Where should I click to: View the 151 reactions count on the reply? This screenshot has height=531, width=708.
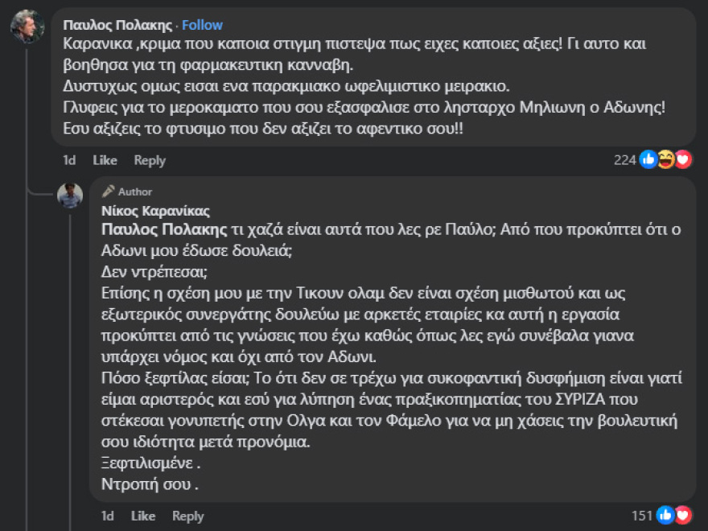tap(644, 516)
